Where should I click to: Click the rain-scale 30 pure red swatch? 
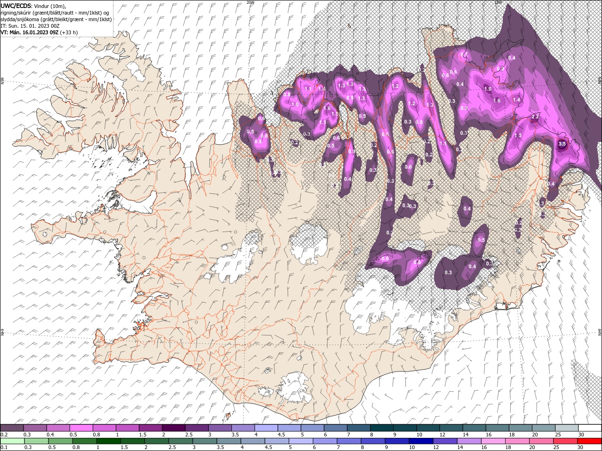pyautogui.click(x=589, y=441)
